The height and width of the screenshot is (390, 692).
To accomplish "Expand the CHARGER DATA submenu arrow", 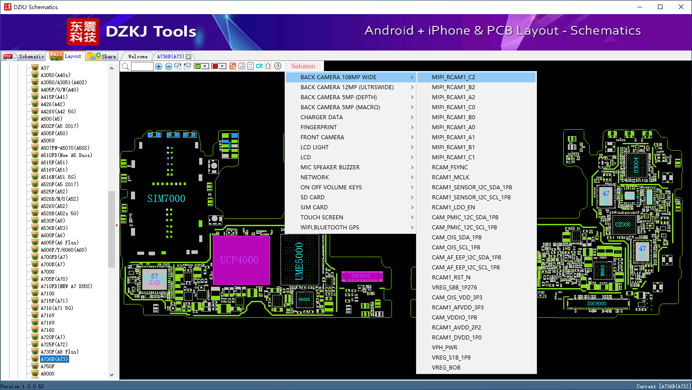I will [x=412, y=117].
